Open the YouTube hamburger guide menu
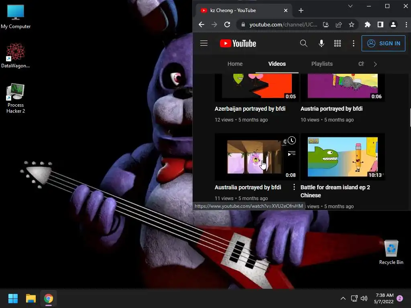Screen dimensions: 411x308 [203, 43]
